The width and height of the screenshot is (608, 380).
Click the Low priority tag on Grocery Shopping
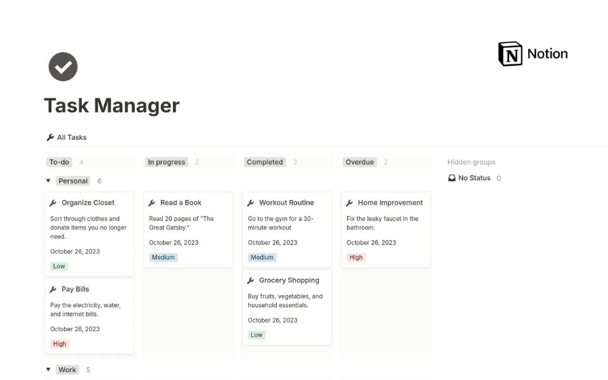256,335
